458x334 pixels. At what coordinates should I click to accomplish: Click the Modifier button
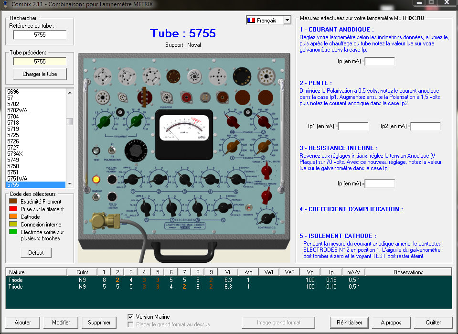pyautogui.click(x=61, y=323)
